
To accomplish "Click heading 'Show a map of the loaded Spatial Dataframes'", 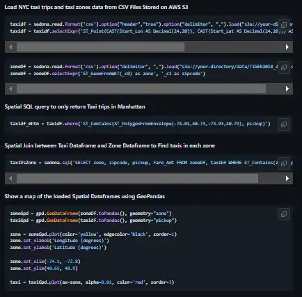I will point(85,196).
